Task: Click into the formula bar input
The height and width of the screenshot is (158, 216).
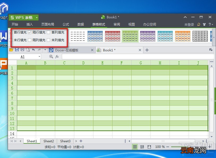Action: point(138,56)
